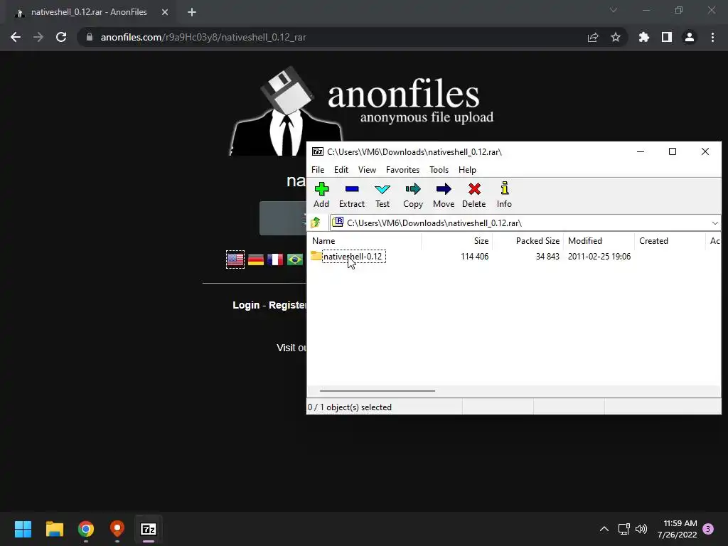The width and height of the screenshot is (728, 546).
Task: Click the Chrome address bar URL
Action: [203, 37]
